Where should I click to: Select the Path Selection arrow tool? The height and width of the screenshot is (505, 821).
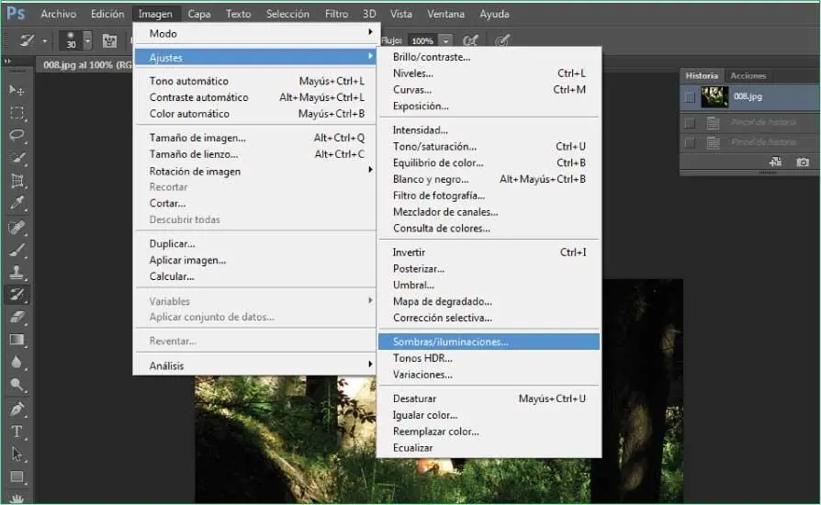tap(17, 454)
